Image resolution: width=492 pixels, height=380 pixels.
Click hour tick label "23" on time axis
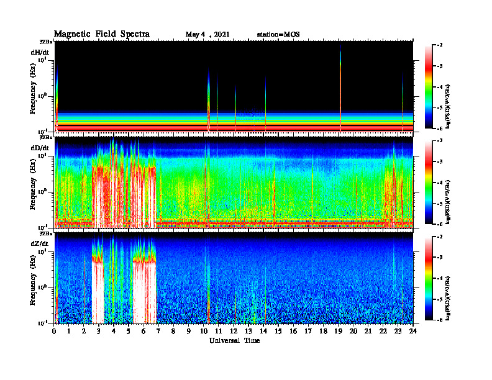398,331
